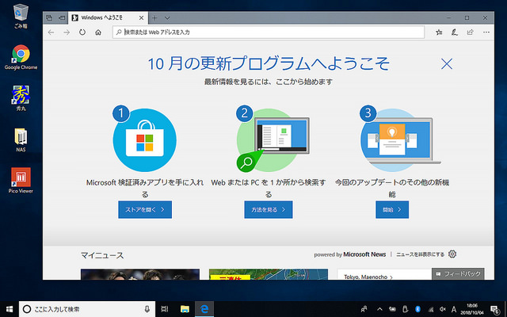Close the Windows へようこそ tab
Viewport: 507px width, 317px height.
click(x=141, y=17)
